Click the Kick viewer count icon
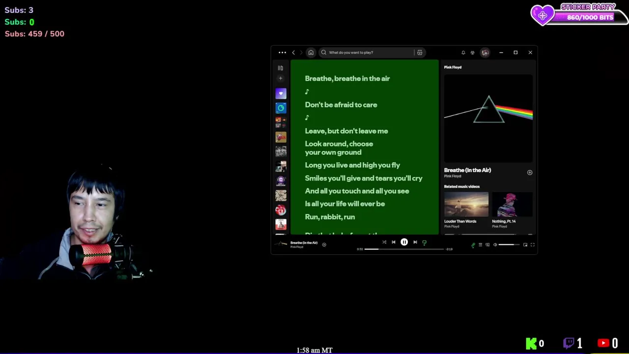The width and height of the screenshot is (629, 354). coord(531,343)
